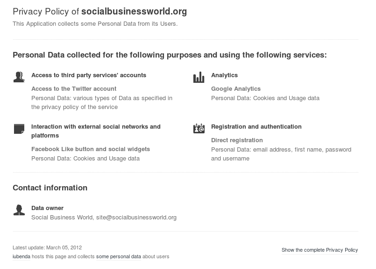Image resolution: width=376 pixels, height=269 pixels.
Task: Open the "some personal data" link
Action: (x=118, y=256)
